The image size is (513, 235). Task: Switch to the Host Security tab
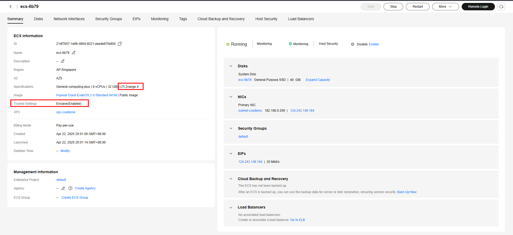pyautogui.click(x=266, y=19)
